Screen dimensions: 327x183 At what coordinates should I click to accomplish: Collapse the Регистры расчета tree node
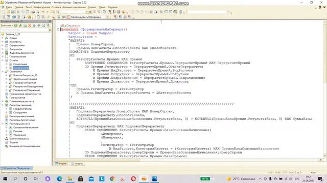point(3,124)
